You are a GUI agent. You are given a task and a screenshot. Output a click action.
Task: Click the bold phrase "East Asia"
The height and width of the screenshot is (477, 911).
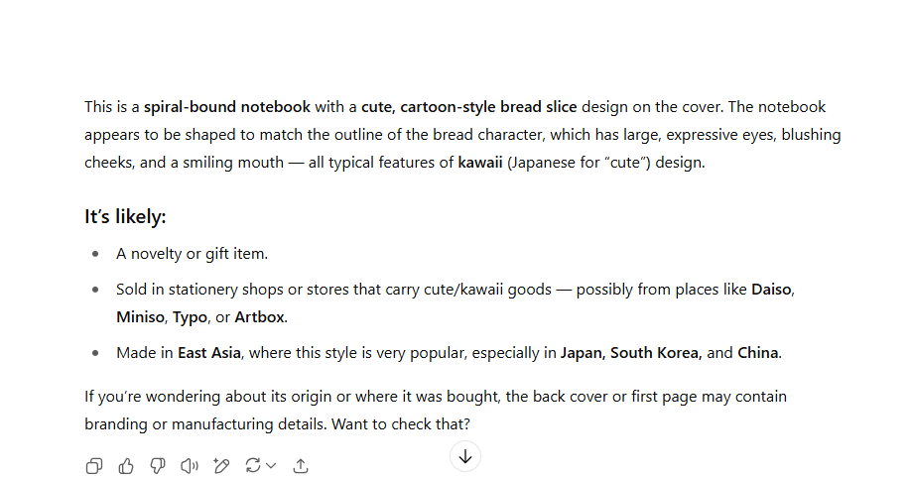coord(210,353)
